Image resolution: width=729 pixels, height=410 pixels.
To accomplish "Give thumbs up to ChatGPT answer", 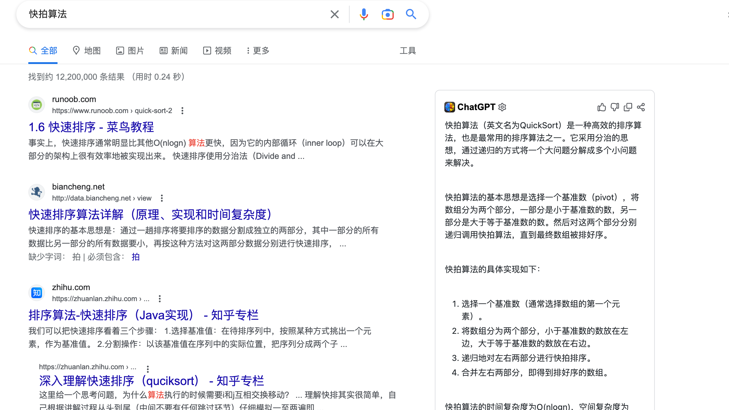I will (601, 107).
